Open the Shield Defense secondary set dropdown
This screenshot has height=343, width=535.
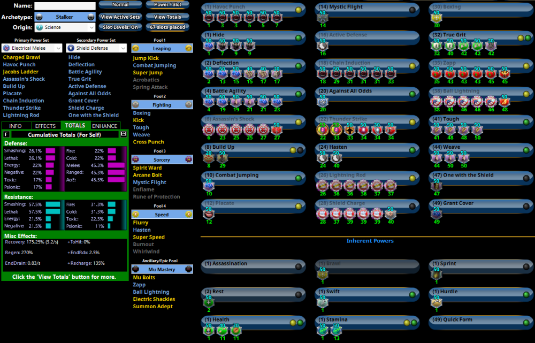click(123, 48)
